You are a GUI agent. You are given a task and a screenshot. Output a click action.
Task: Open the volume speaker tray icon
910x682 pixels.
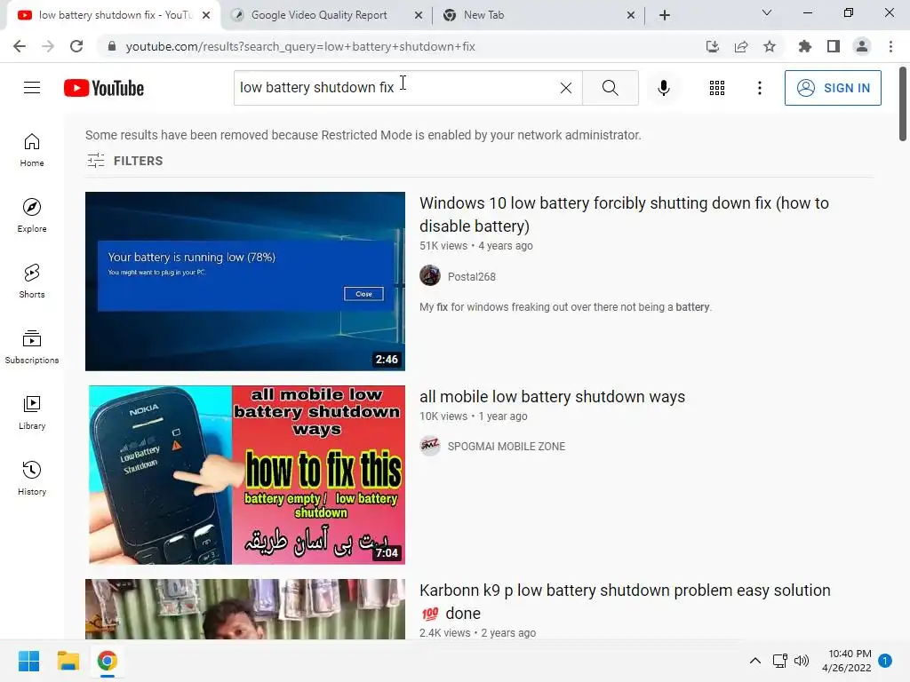click(x=802, y=661)
